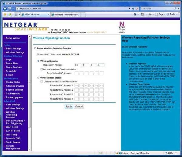Click the Add to Favorites icon
Image resolution: width=182 pixels, height=157 pixels.
tap(10, 14)
